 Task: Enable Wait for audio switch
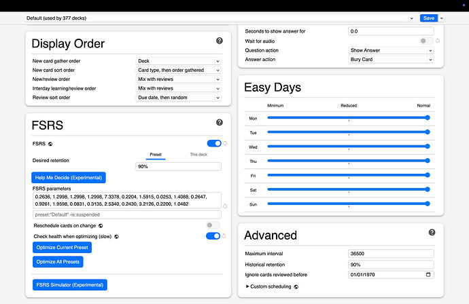point(427,41)
